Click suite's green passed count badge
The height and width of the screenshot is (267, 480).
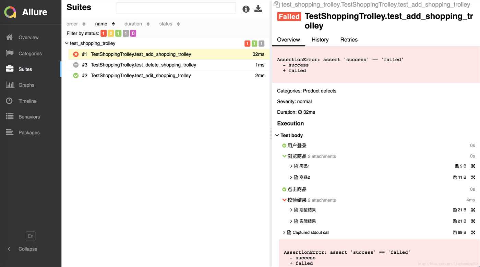pos(254,43)
